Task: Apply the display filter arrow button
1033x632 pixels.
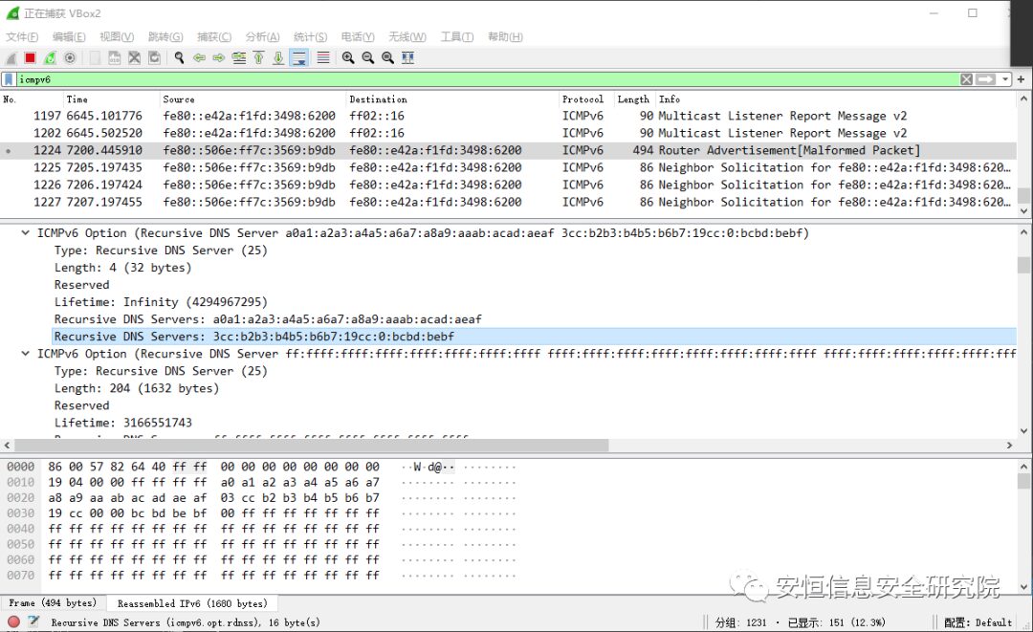Action: pyautogui.click(x=985, y=79)
